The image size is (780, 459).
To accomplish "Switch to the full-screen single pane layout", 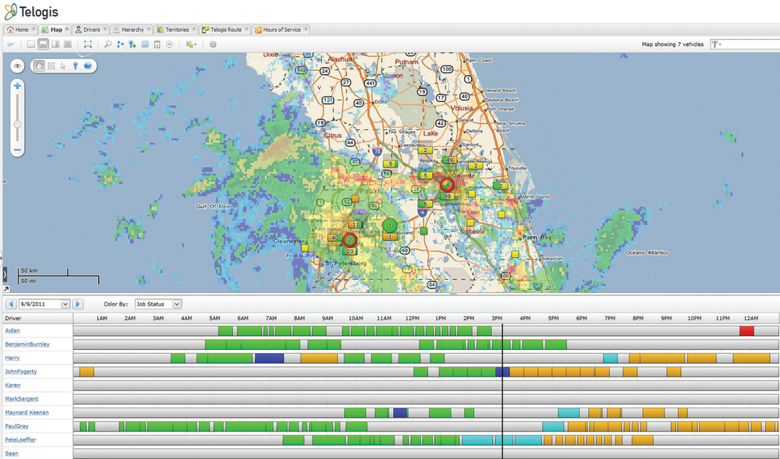I will (x=31, y=44).
